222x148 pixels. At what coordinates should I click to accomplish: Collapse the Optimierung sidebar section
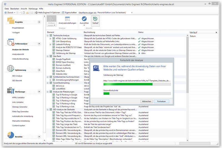[x=39, y=70]
